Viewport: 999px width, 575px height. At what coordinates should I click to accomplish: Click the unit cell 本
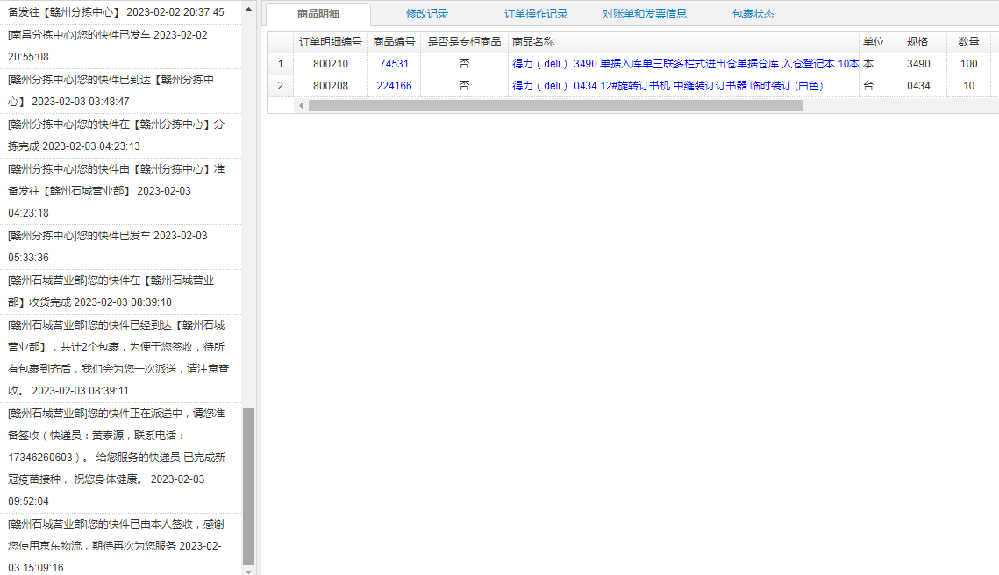[x=881, y=64]
